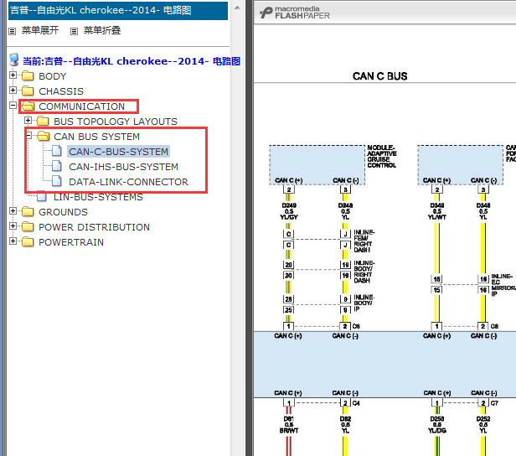
Task: Click the D349 0.5 YL/WT wire label
Action: pos(437,211)
